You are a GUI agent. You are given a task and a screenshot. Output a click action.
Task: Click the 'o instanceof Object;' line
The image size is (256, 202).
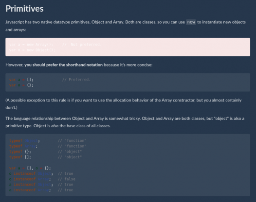pyautogui.click(x=31, y=174)
